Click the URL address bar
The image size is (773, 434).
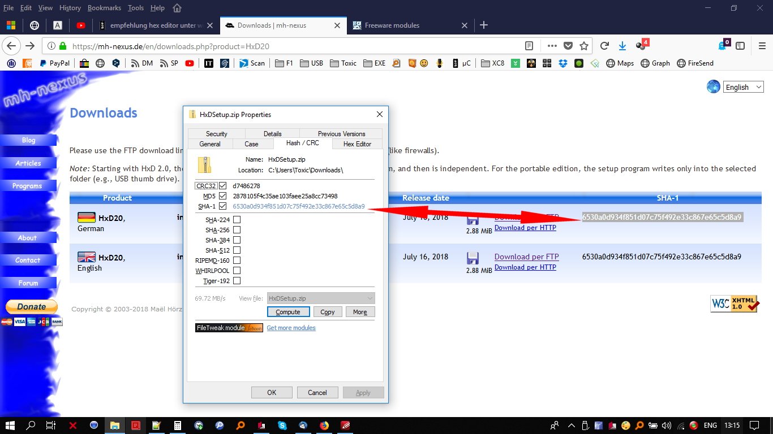(x=289, y=46)
